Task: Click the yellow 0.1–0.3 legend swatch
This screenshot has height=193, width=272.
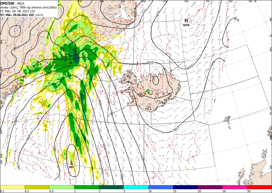Action: (x=12, y=187)
